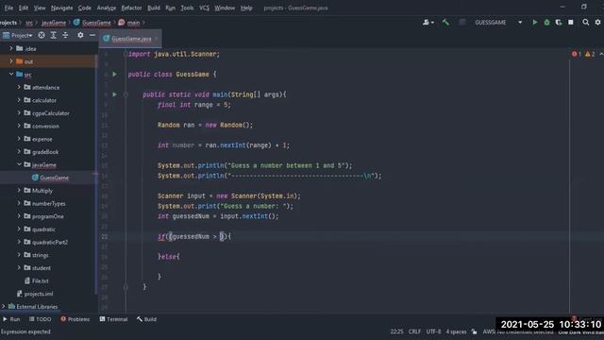Click the 4 spaces indent setting in status bar
The width and height of the screenshot is (604, 340).
pos(456,331)
